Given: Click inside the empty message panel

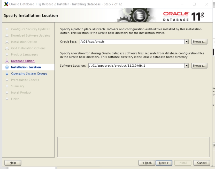Looking at the screenshot, I should tap(133, 147).
